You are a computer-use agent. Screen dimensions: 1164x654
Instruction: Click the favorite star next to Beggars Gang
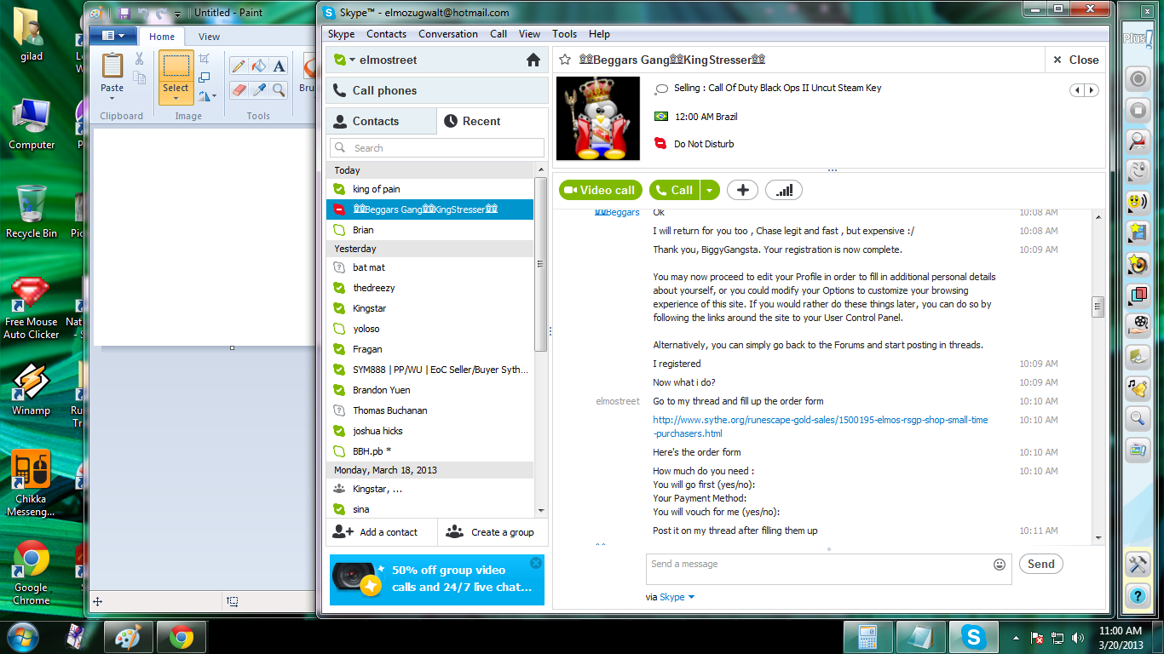[564, 60]
